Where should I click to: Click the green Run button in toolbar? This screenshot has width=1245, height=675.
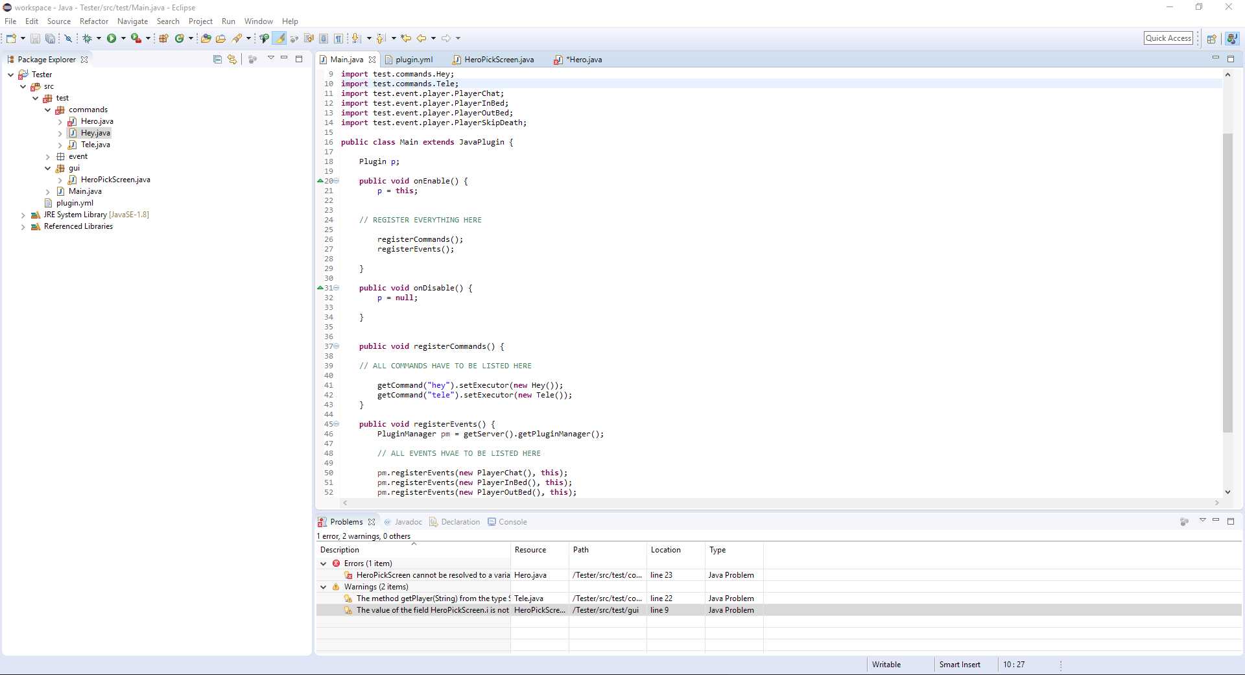(x=112, y=39)
